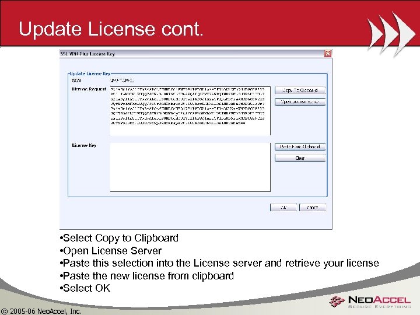The width and height of the screenshot is (420, 315).
Task: Confirm with the OK button
Action: (x=283, y=207)
